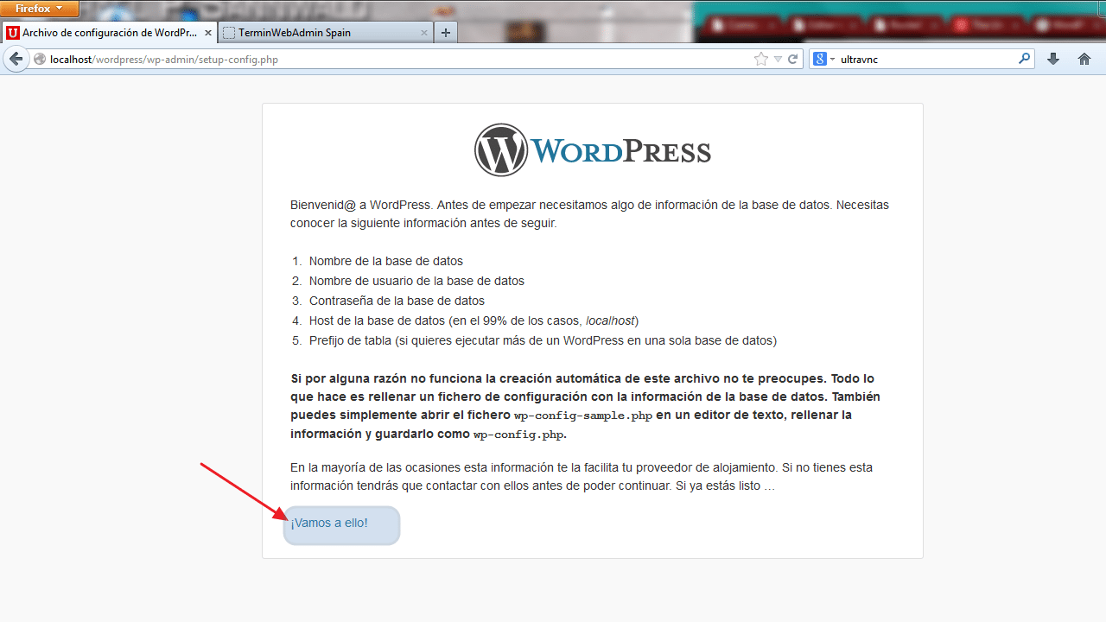Open the Downloads arrow icon
Image resolution: width=1106 pixels, height=622 pixels.
(x=1053, y=60)
